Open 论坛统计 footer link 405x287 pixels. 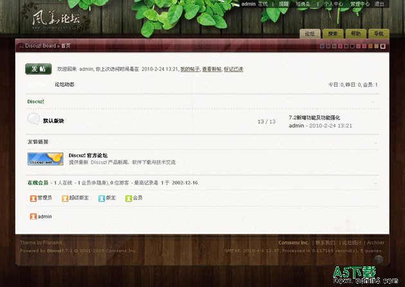[x=352, y=243]
